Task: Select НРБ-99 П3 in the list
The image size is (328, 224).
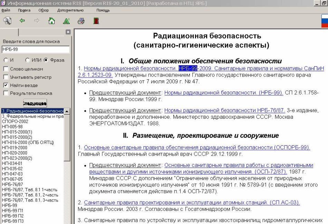Action: click(13, 221)
